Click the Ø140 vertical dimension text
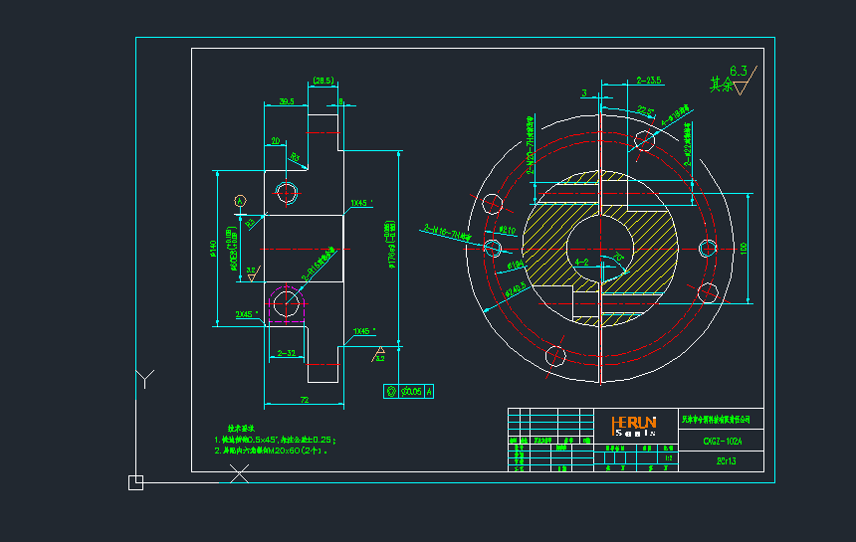The width and height of the screenshot is (856, 542). tap(212, 249)
